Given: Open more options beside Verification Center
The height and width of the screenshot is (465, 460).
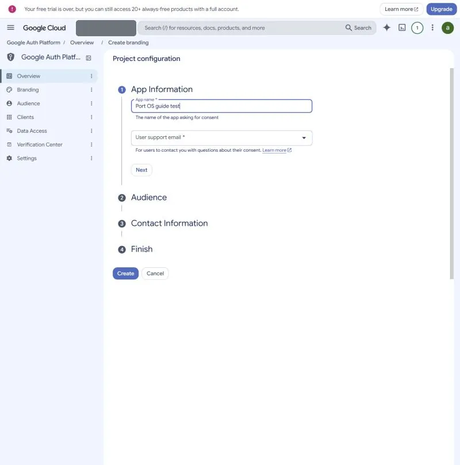Looking at the screenshot, I should 91,144.
